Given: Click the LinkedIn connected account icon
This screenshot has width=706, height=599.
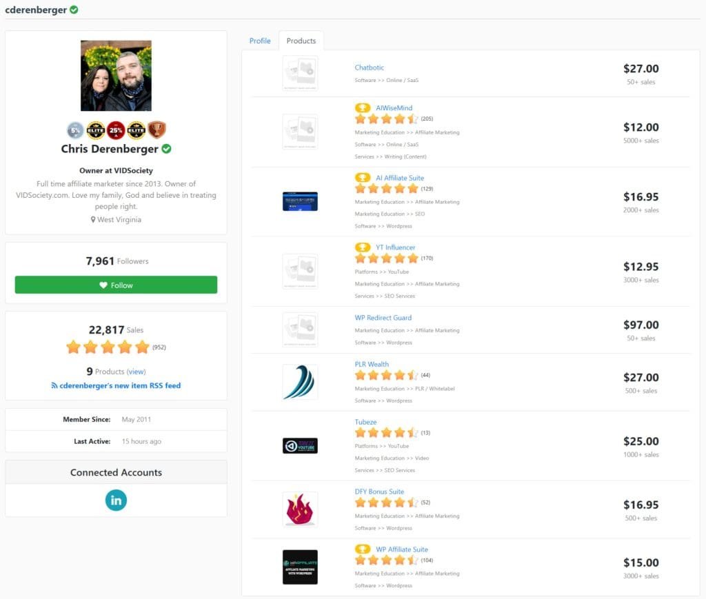Looking at the screenshot, I should [x=116, y=500].
